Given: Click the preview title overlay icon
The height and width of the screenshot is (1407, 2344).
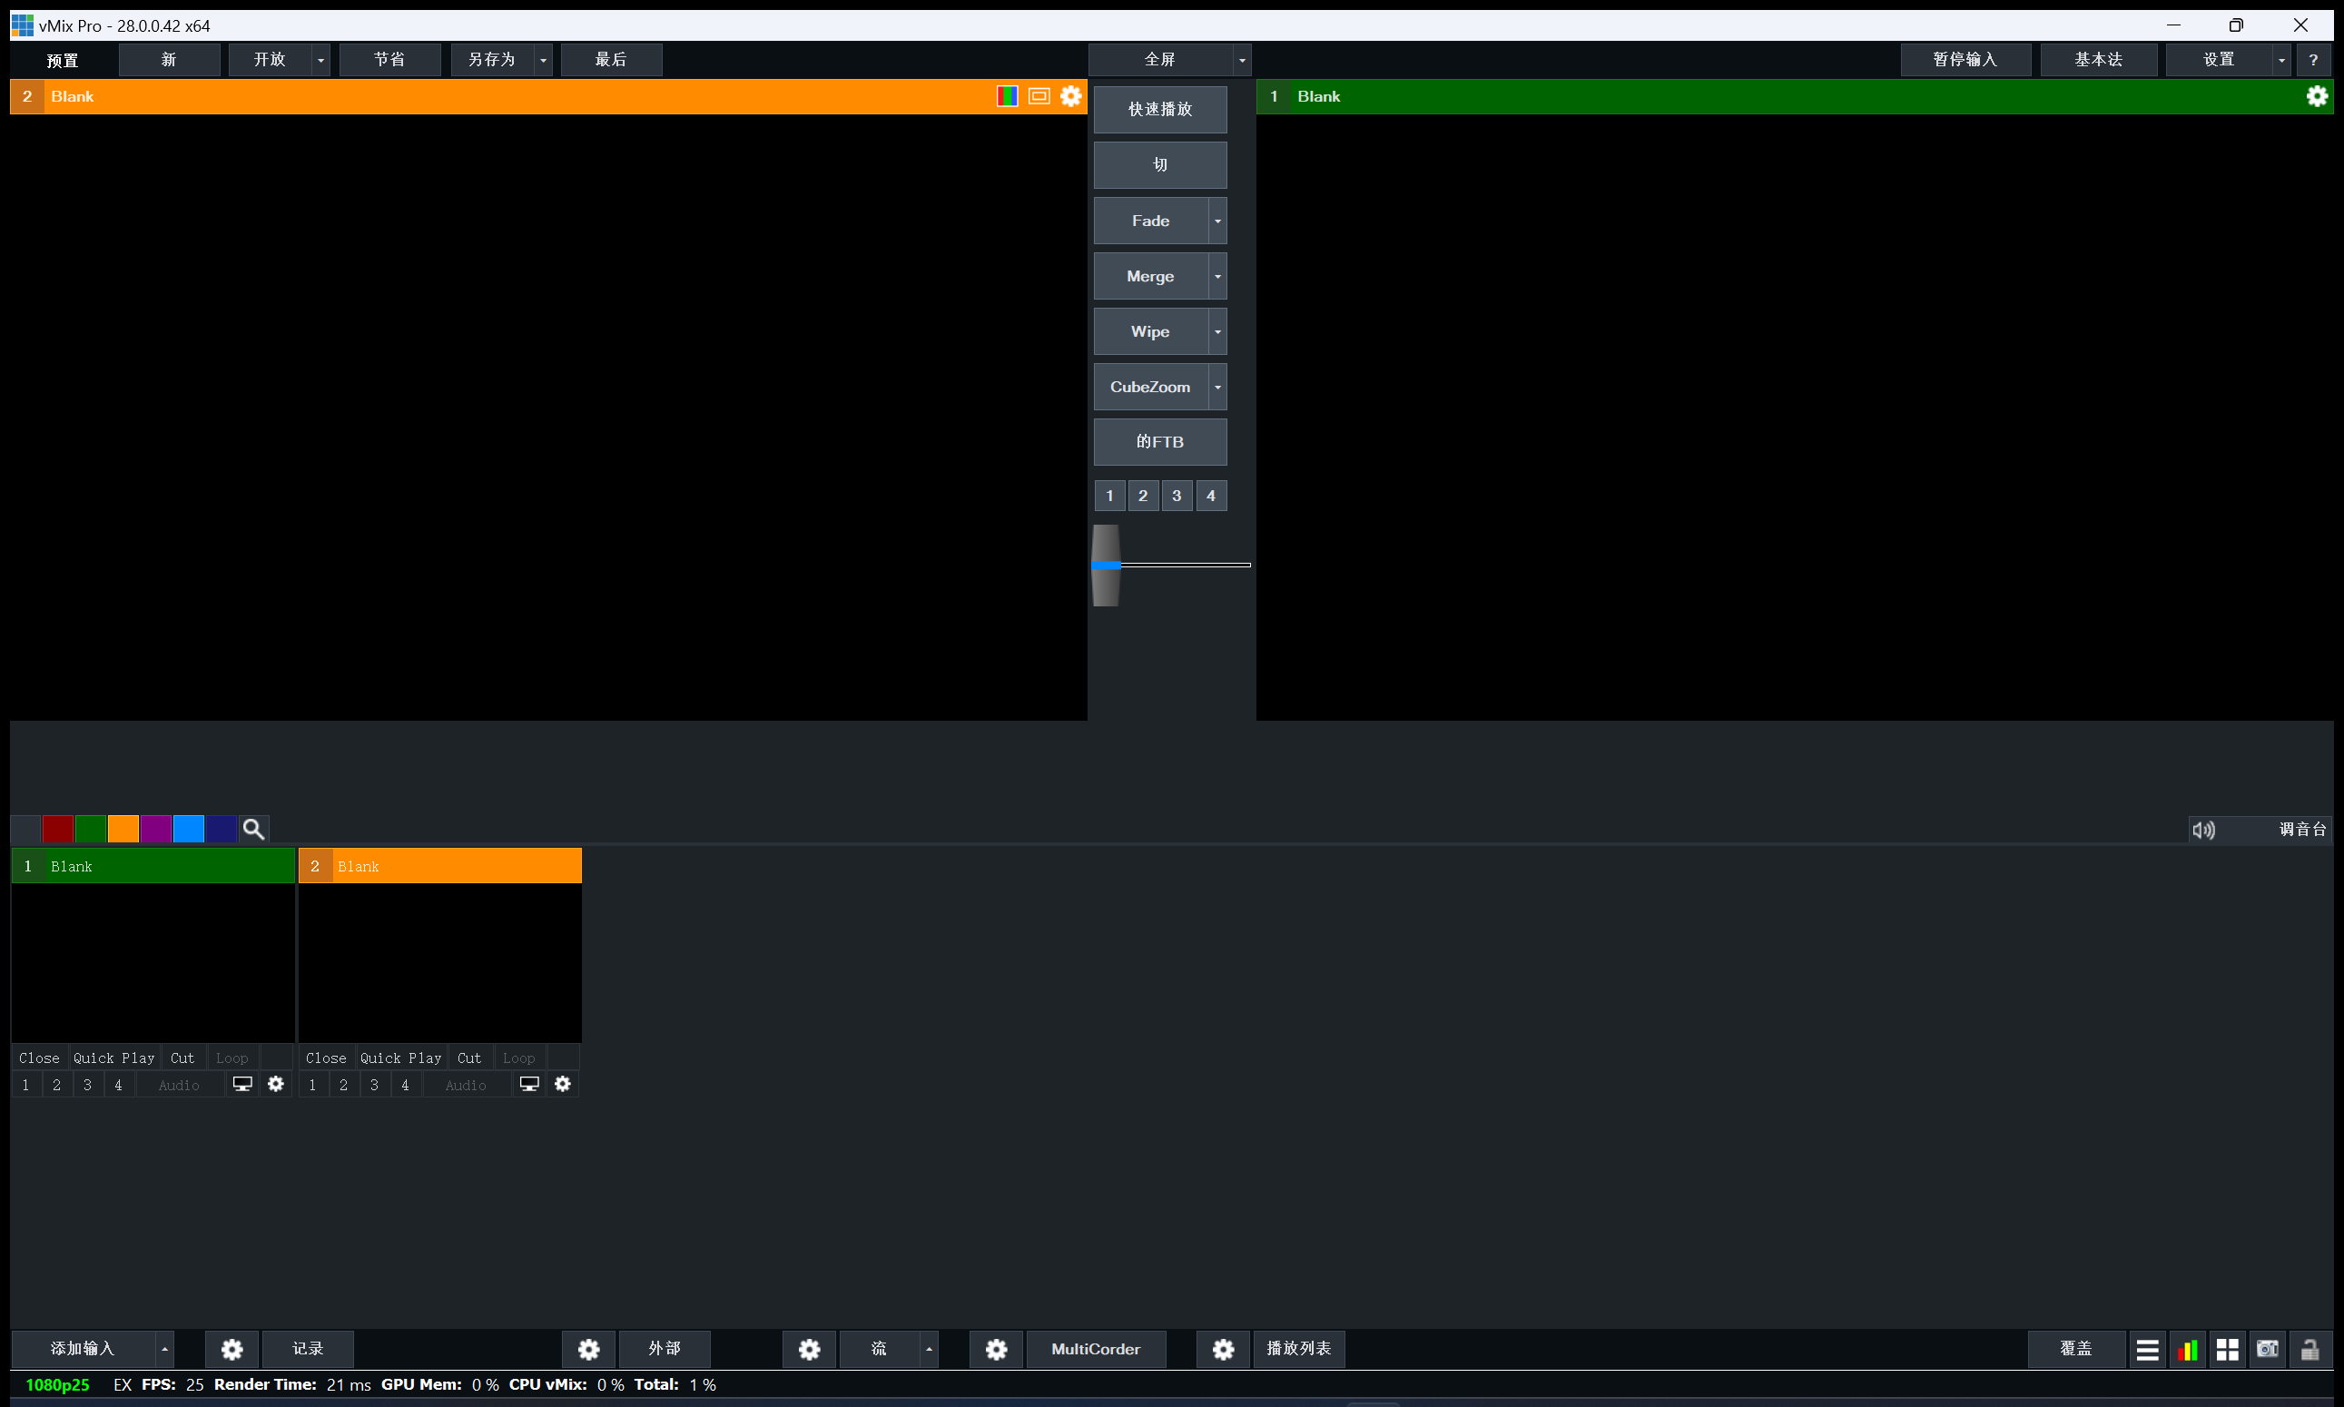Looking at the screenshot, I should pos(1039,97).
